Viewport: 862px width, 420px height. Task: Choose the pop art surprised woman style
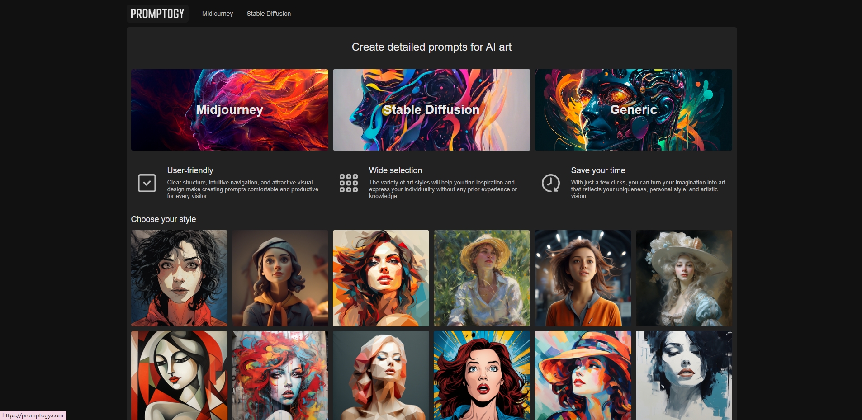(482, 375)
